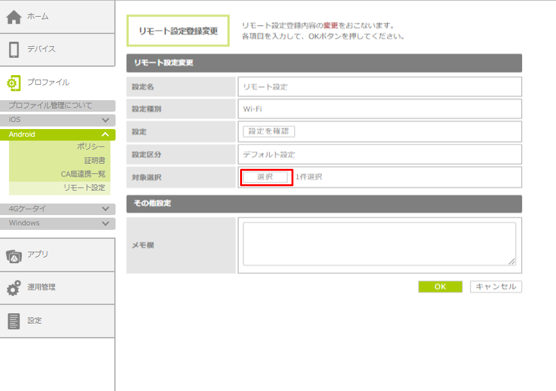Open the ポリシー submenu item
The height and width of the screenshot is (391, 556).
[x=91, y=147]
